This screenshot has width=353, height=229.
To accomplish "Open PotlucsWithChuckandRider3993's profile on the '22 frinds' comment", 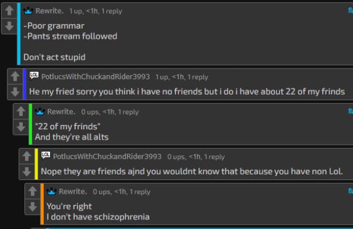I will (x=96, y=76).
